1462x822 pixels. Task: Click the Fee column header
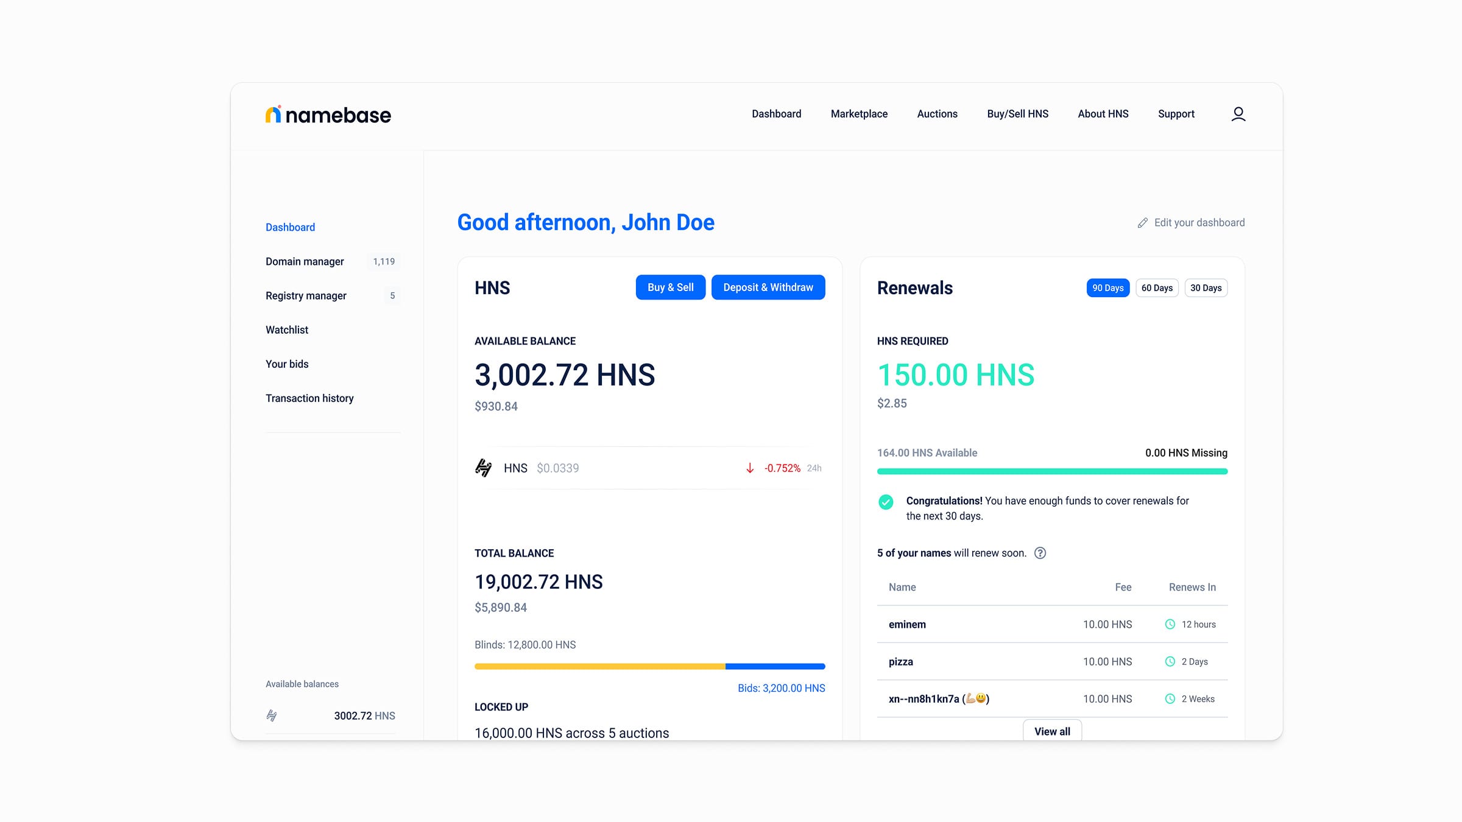point(1123,587)
